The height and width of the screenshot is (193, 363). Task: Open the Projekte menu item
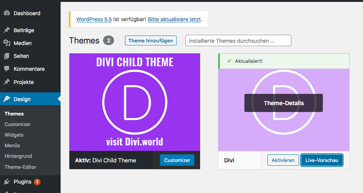(x=30, y=82)
